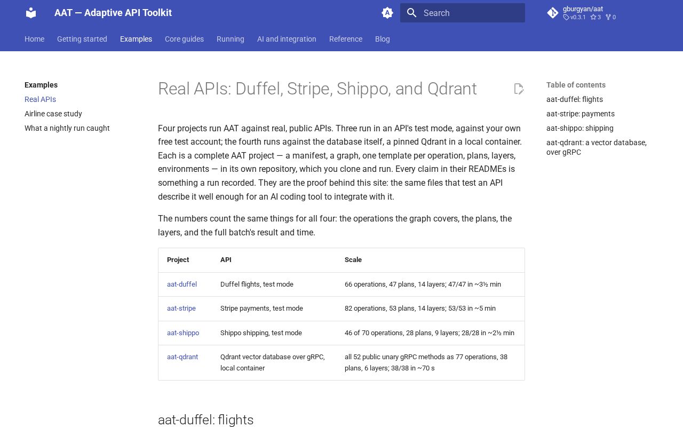Focus the Search input field
Screen dimensions: 683x427
click(463, 13)
